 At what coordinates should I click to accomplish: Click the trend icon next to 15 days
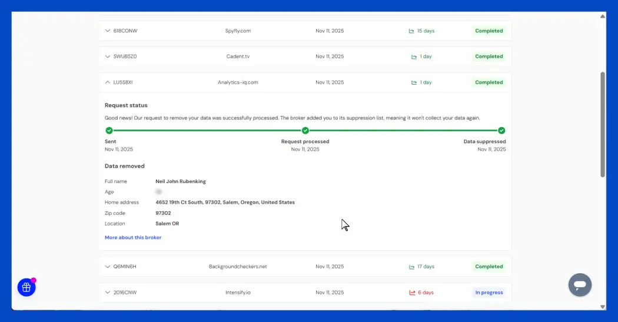point(411,31)
